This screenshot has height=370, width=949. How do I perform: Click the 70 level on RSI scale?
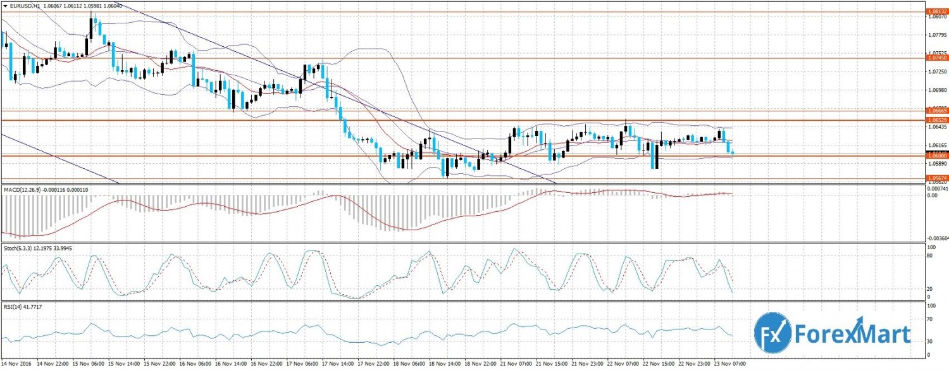click(929, 319)
